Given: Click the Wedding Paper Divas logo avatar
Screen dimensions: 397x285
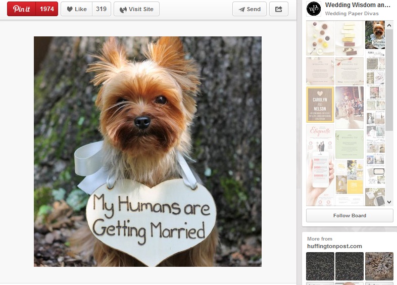Looking at the screenshot, I should 314,9.
